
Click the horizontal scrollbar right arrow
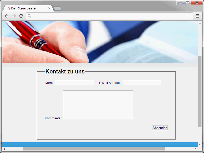point(195,149)
